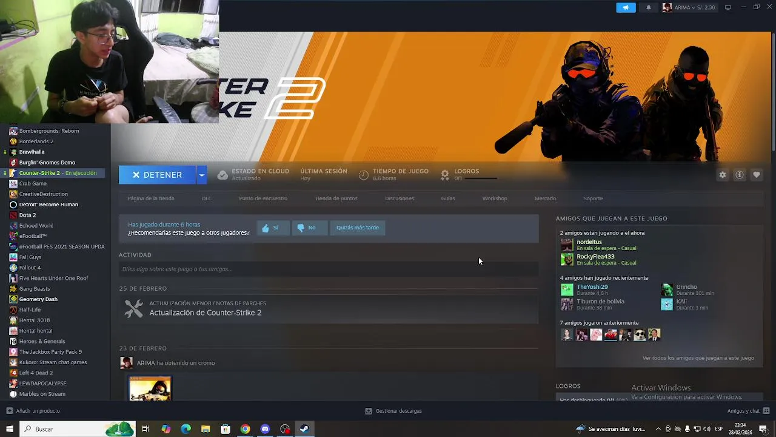Click the activity text field
This screenshot has height=437, width=776.
click(x=329, y=269)
